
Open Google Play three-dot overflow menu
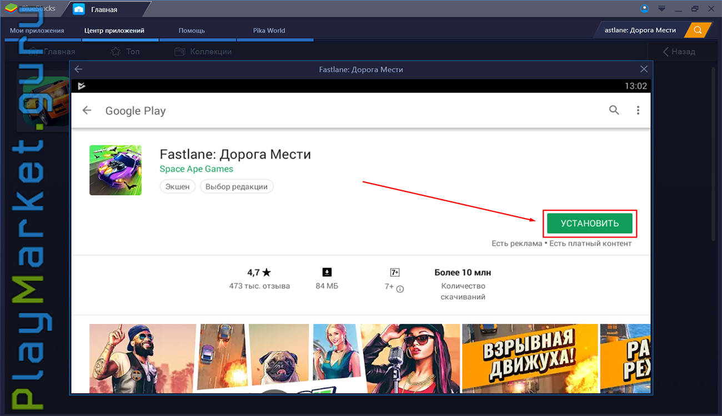click(638, 110)
